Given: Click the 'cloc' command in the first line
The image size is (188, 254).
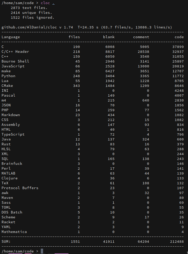Looking at the screenshot, I should tap(45, 3).
